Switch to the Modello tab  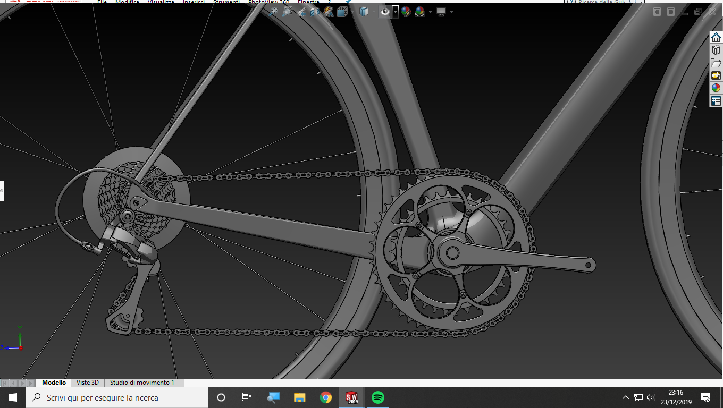54,382
